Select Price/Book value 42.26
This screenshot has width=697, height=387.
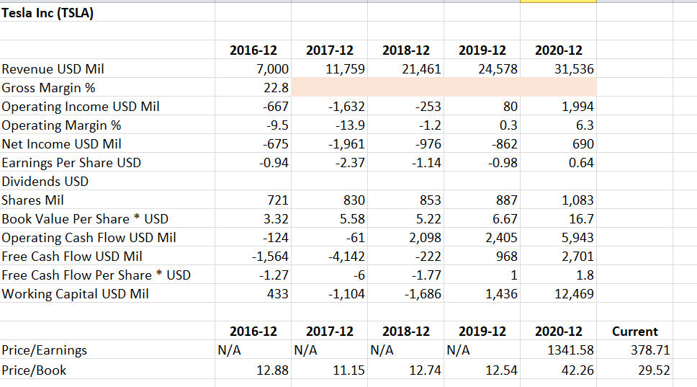(578, 370)
